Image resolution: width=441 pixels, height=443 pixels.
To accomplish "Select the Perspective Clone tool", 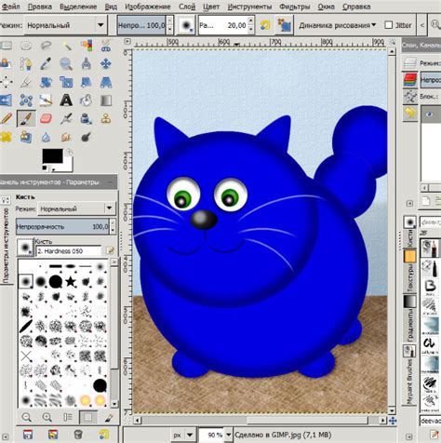I will tap(26, 137).
